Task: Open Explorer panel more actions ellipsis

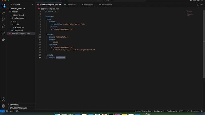Action: [32, 4]
